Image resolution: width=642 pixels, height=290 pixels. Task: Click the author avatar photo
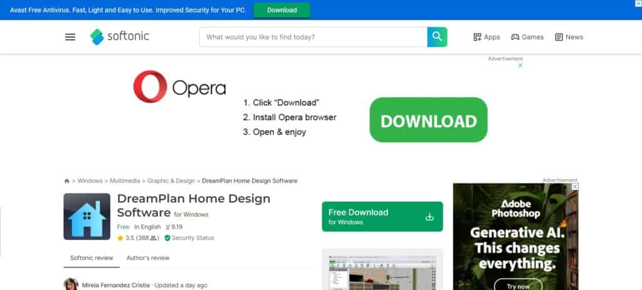click(x=71, y=284)
